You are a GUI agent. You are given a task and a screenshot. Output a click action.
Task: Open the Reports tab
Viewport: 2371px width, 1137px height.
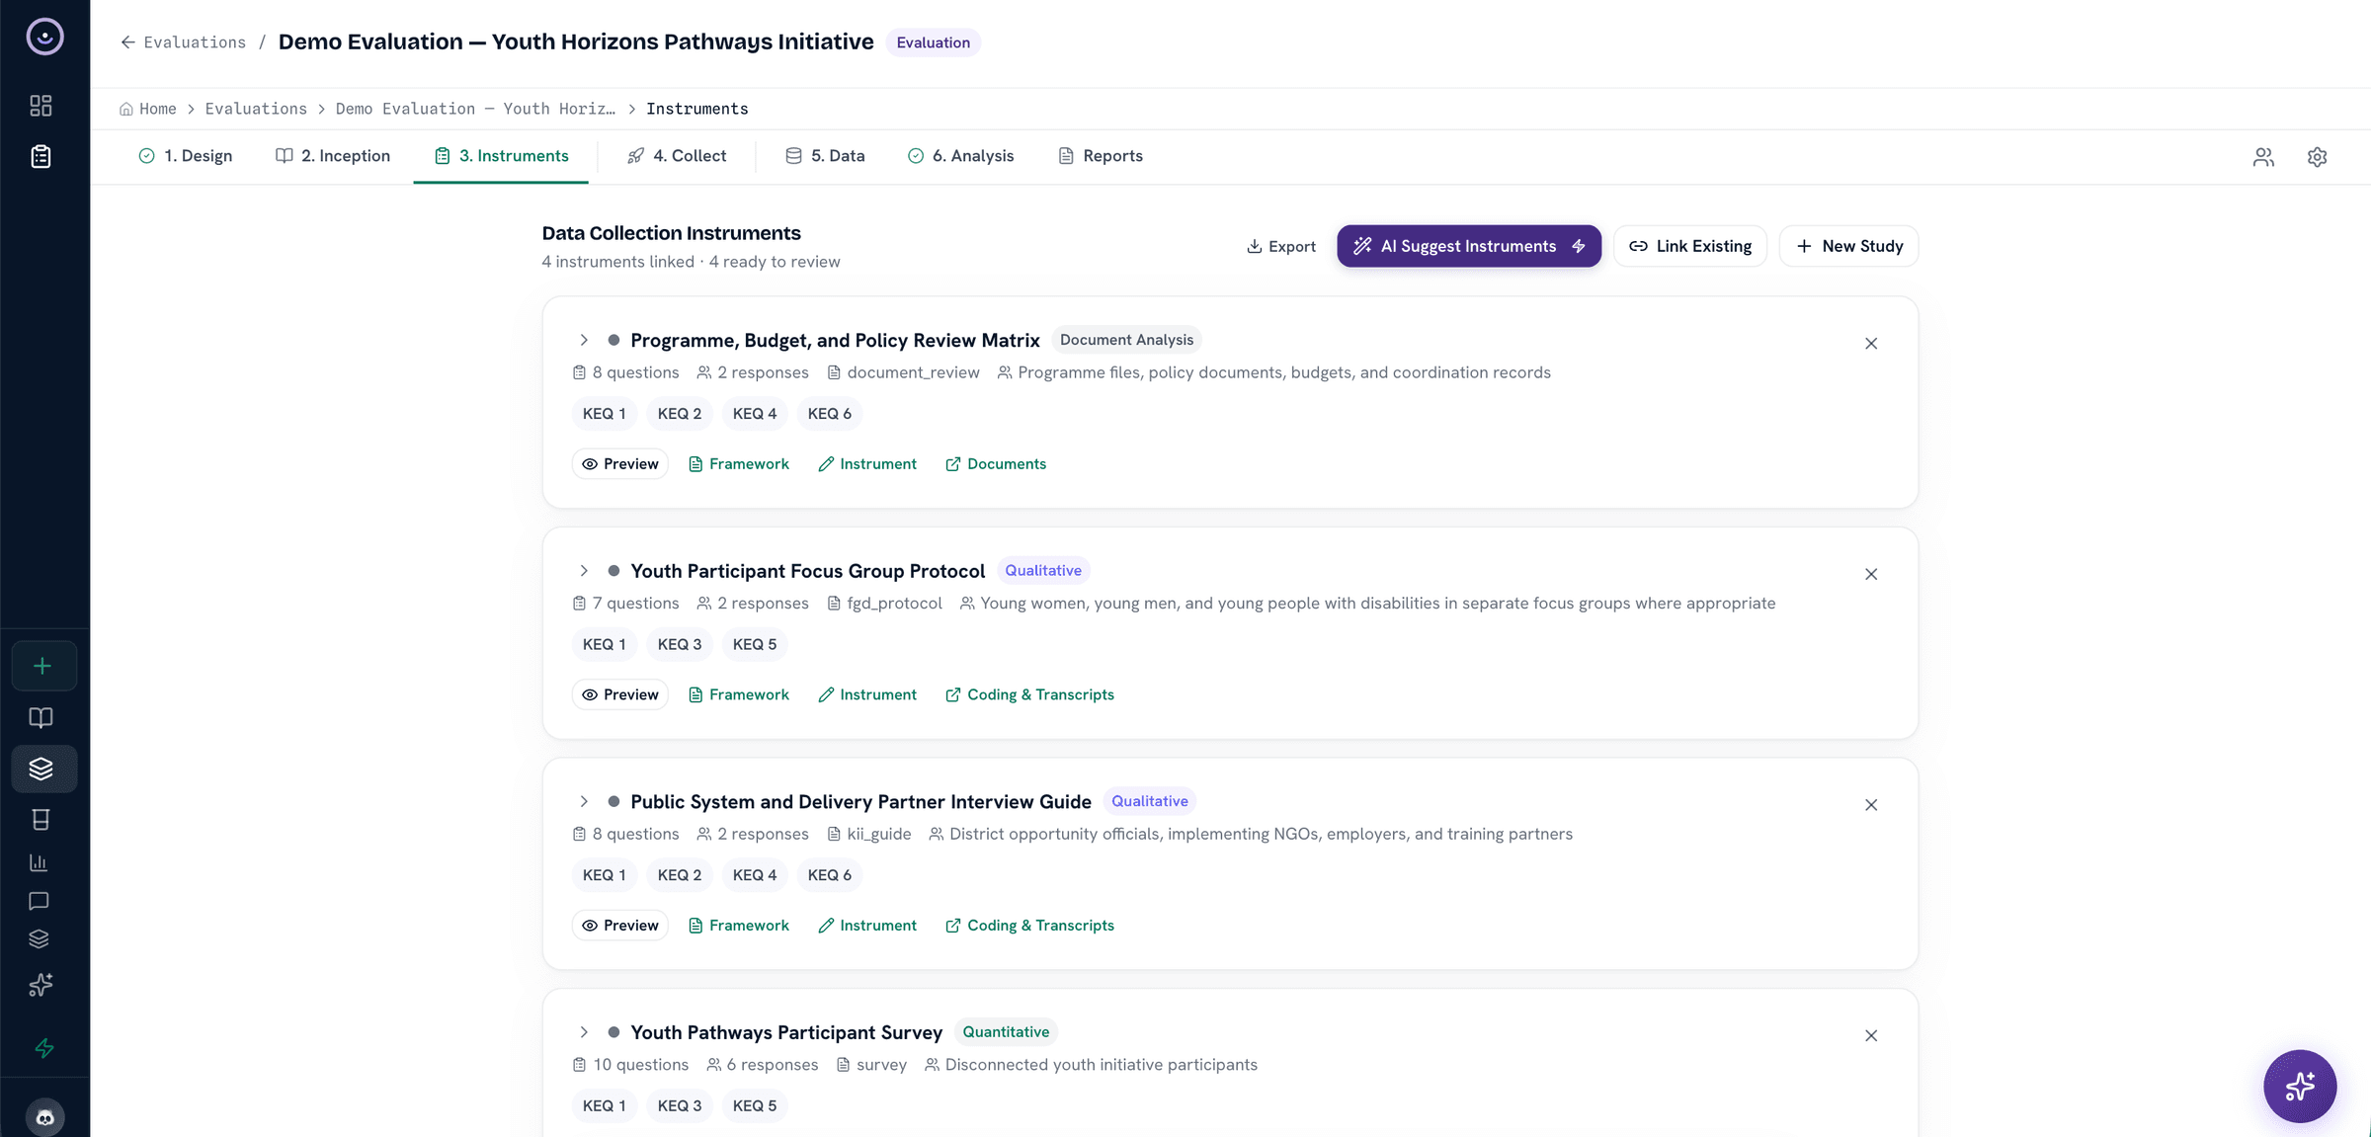(x=1101, y=156)
